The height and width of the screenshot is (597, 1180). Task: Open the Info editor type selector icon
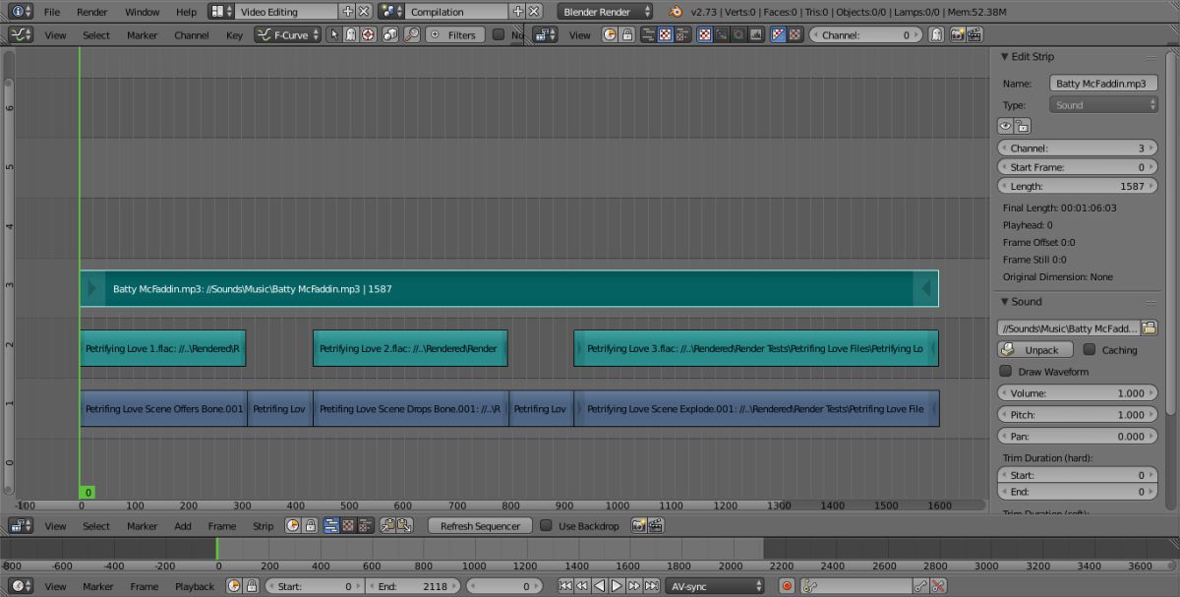pos(21,12)
